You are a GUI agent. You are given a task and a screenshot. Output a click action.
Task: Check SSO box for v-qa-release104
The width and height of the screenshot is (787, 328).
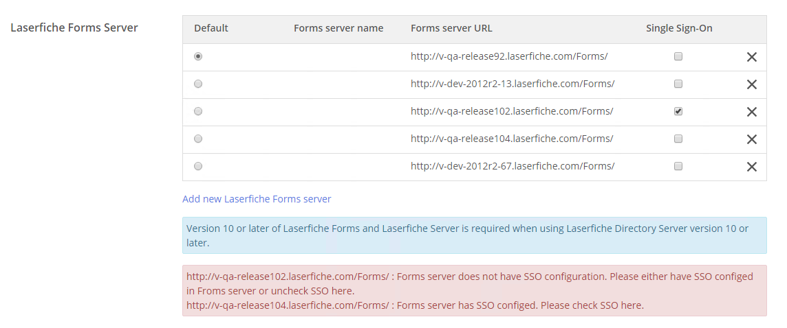[x=678, y=139]
